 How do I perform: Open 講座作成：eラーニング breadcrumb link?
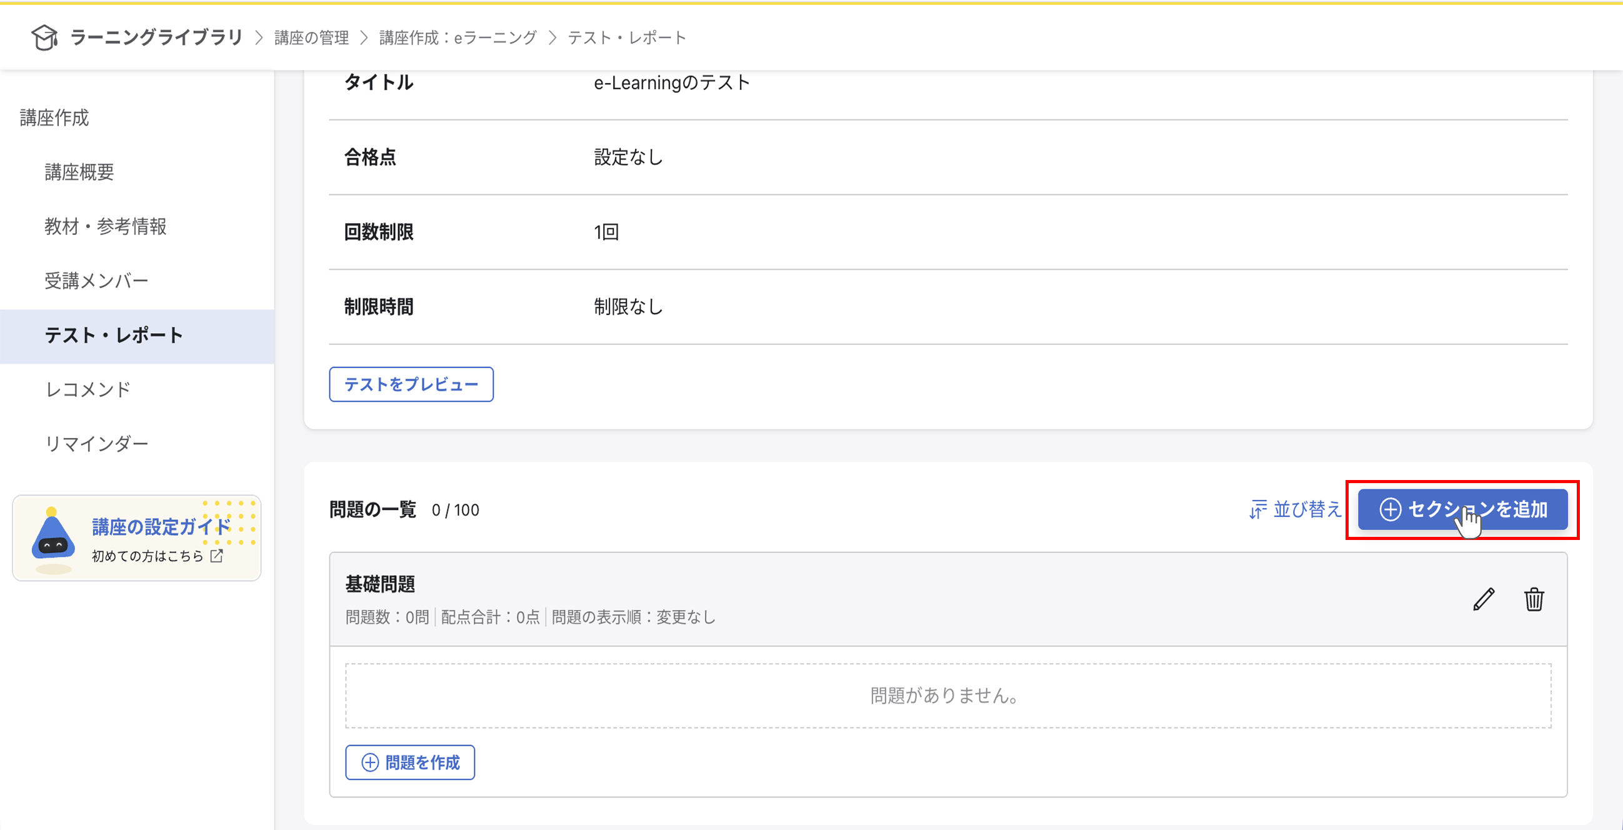tap(456, 37)
